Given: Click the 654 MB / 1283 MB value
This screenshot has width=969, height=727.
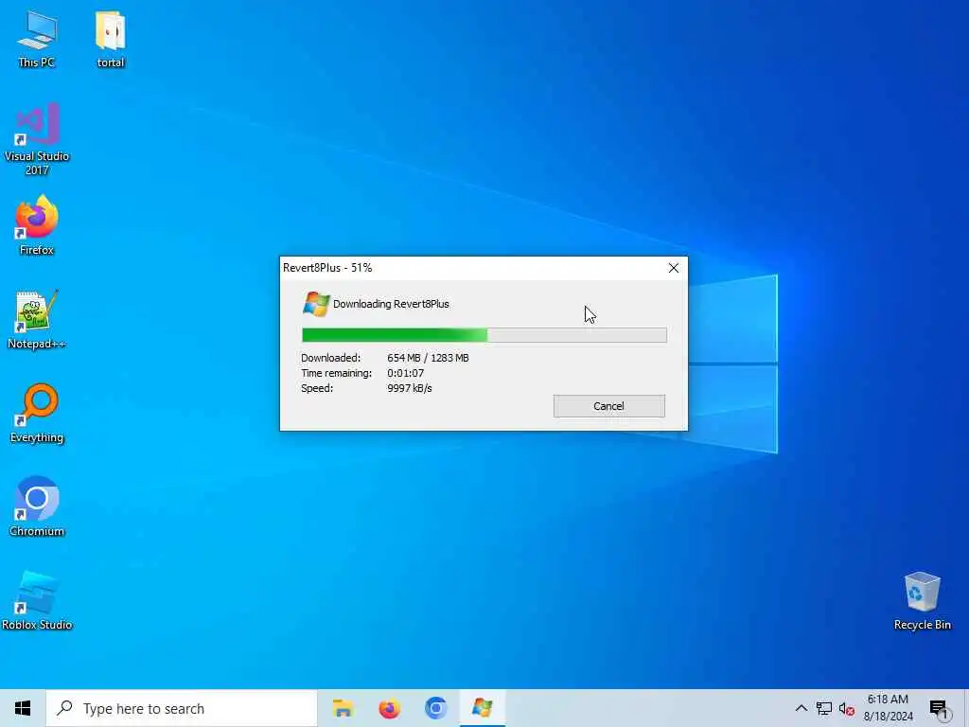Looking at the screenshot, I should pos(428,358).
